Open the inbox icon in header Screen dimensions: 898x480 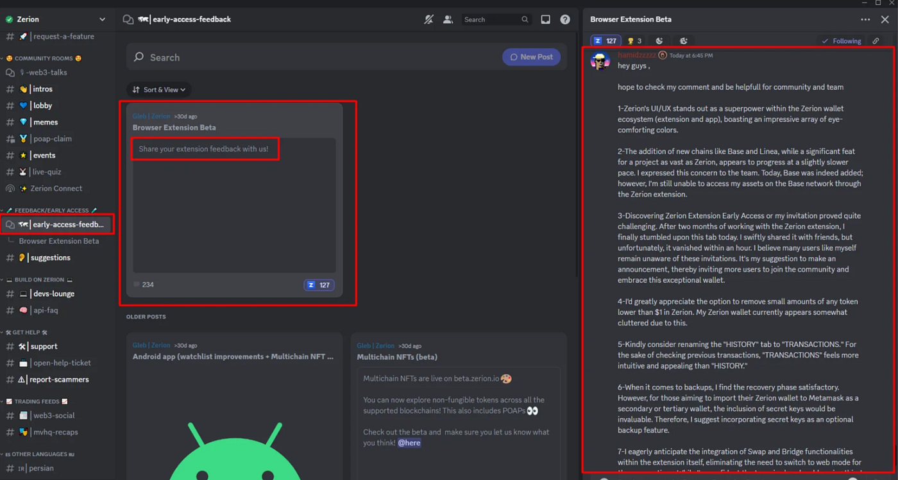[x=545, y=20]
